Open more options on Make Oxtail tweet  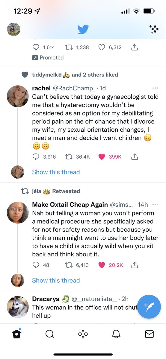pos(155,205)
